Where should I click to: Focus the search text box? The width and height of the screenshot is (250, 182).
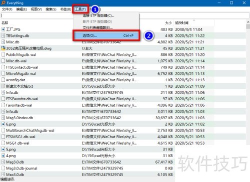[125, 15]
